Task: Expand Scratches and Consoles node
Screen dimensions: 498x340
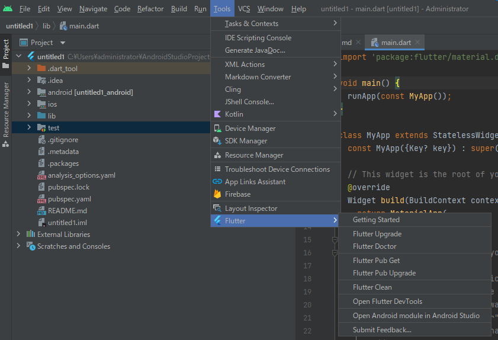Action: [18, 246]
